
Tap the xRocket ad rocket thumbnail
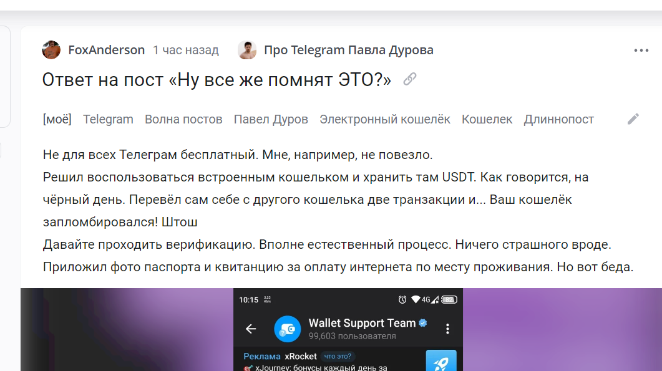[441, 360]
